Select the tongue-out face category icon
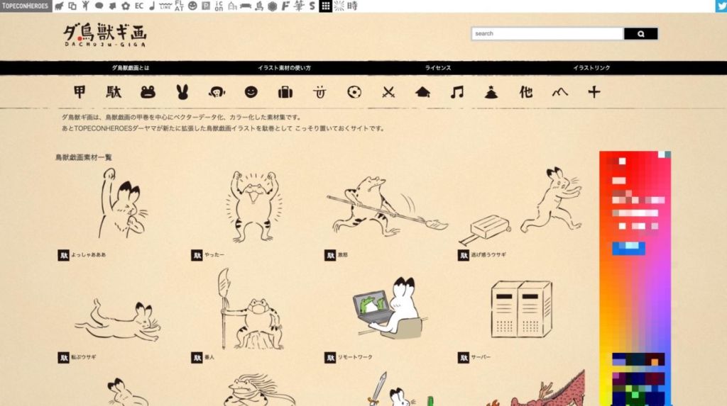This screenshot has height=406, width=727. (319, 92)
